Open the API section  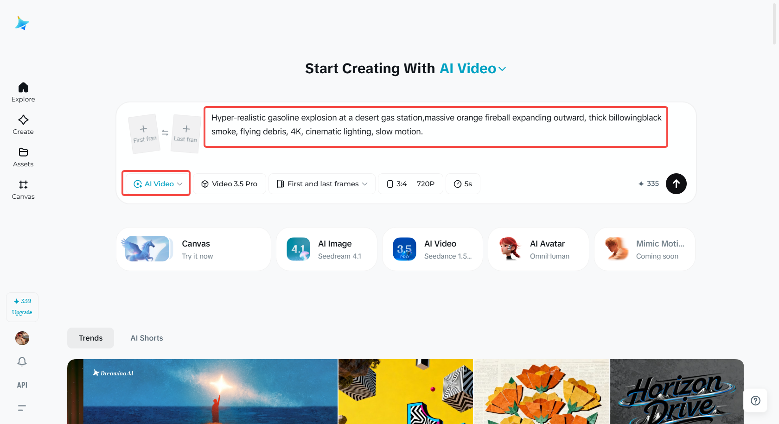coord(22,385)
